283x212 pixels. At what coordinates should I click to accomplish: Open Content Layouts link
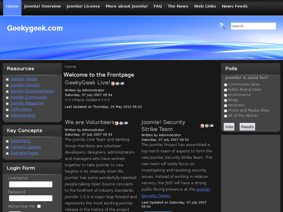pyautogui.click(x=25, y=147)
